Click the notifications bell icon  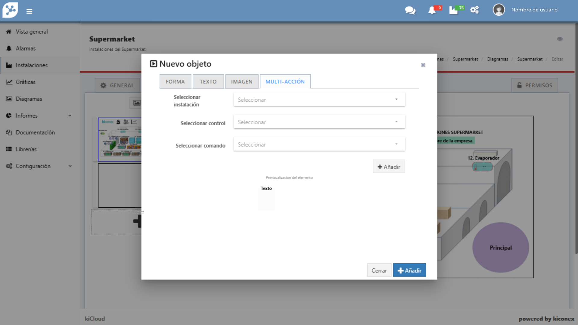432,10
